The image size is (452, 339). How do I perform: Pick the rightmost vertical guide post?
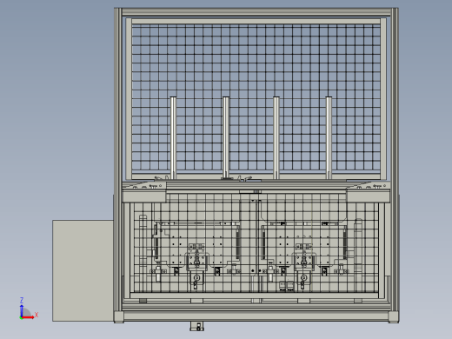coord(329,138)
